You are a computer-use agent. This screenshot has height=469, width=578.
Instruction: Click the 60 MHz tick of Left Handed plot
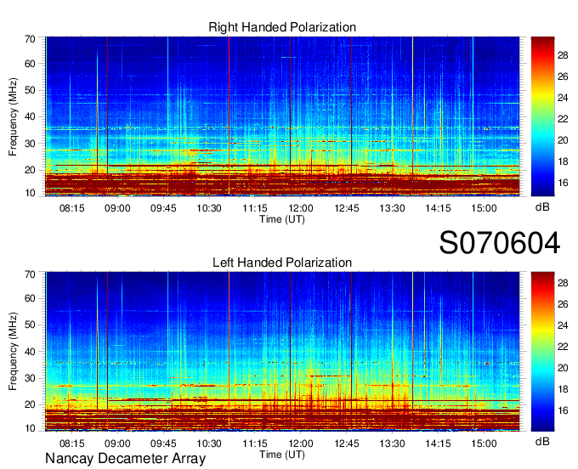tap(30, 298)
